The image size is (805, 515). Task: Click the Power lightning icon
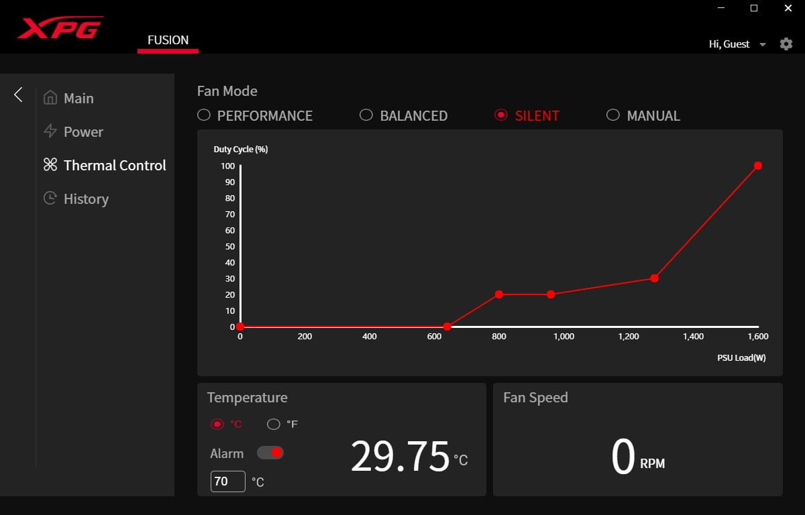[50, 131]
